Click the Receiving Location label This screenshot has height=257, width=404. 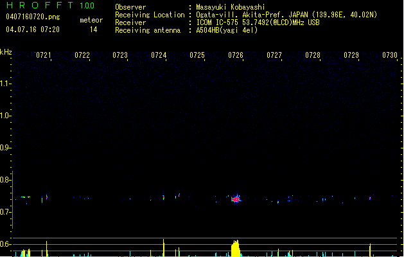(x=150, y=15)
